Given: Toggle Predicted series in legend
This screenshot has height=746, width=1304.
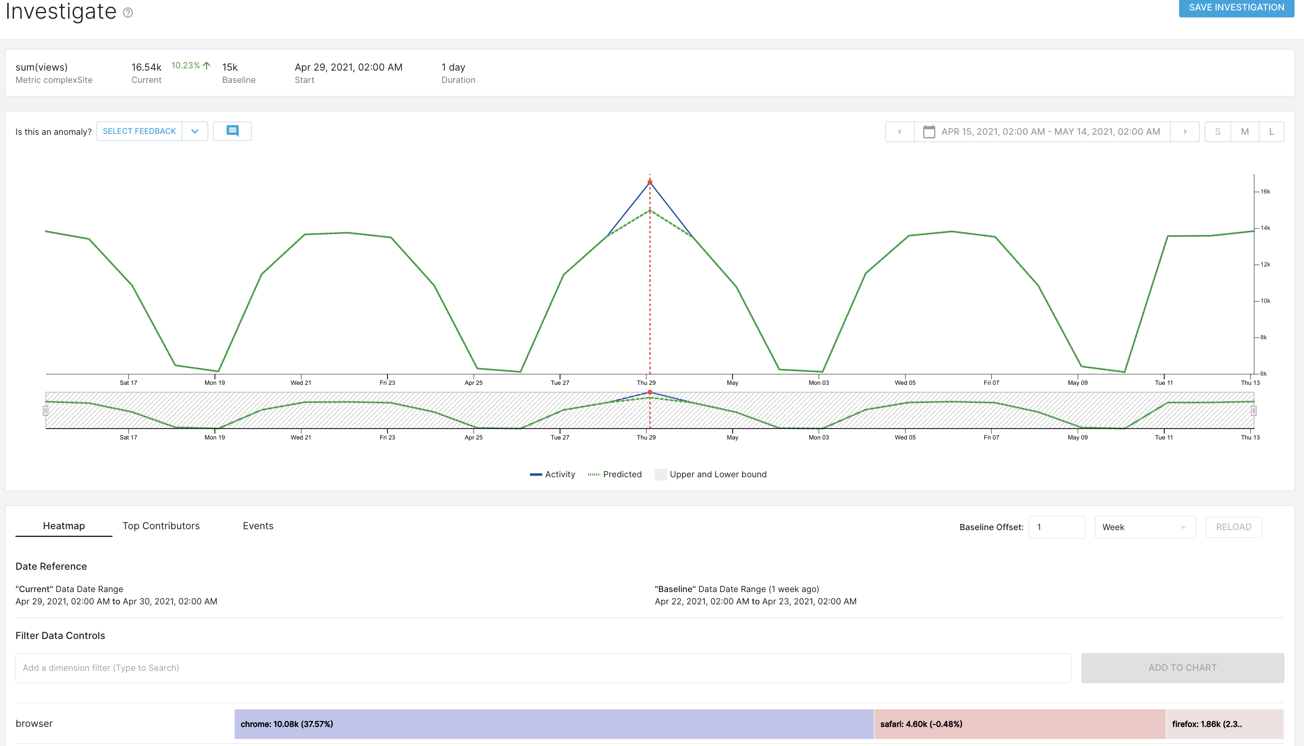Looking at the screenshot, I should [615, 475].
